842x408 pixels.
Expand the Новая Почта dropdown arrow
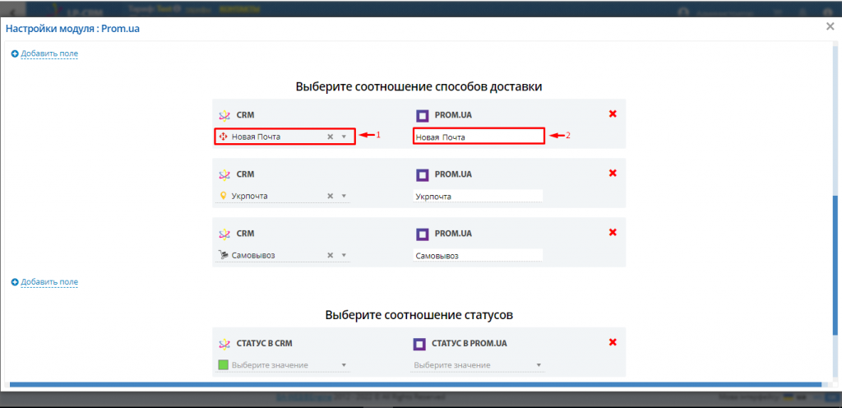coord(345,137)
